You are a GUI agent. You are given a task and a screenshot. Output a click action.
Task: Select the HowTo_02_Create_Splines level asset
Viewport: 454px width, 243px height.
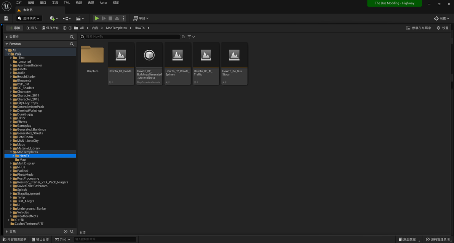(x=177, y=63)
